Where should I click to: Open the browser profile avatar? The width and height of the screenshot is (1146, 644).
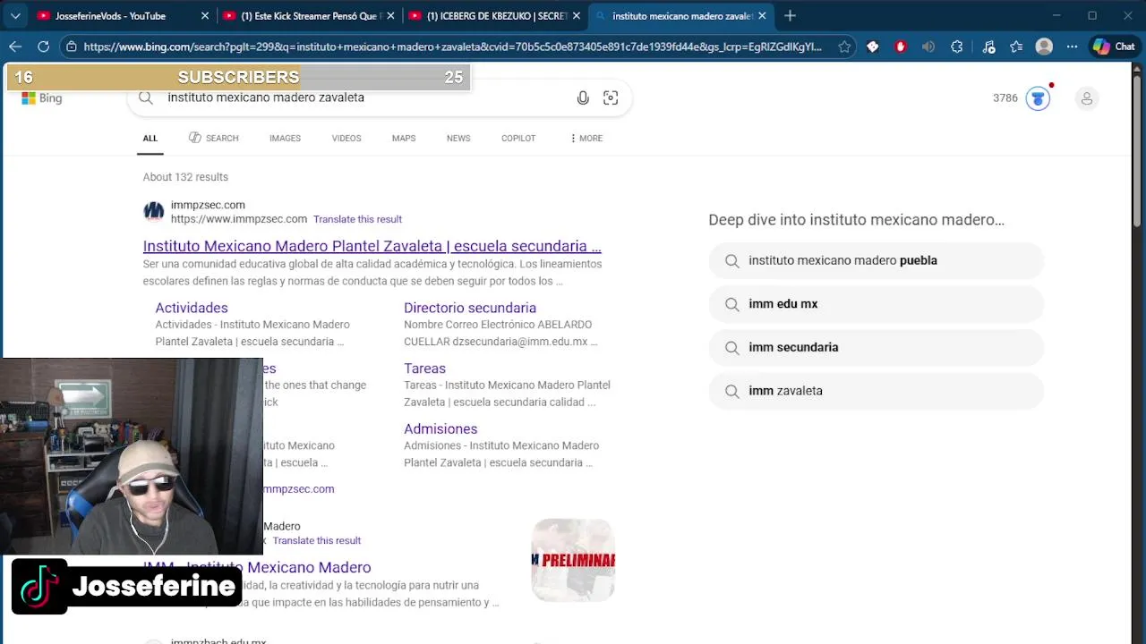[1044, 47]
